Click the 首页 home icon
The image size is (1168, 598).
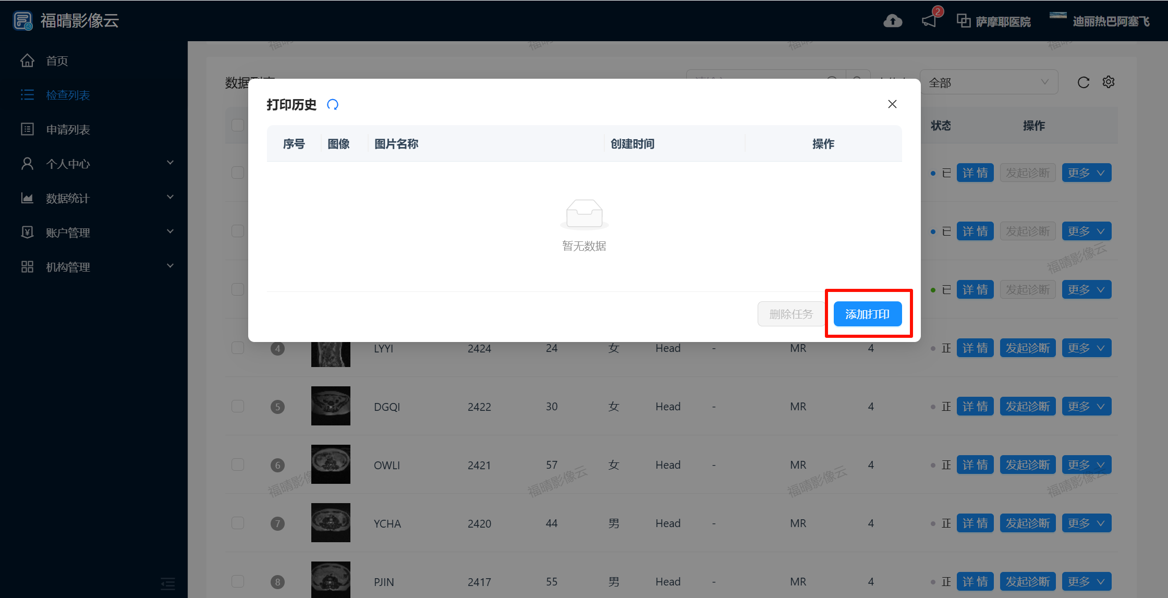coord(27,60)
